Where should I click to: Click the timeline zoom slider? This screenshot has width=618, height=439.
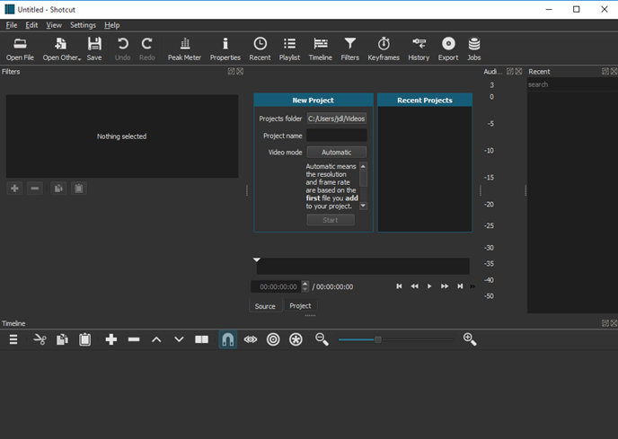pos(396,339)
